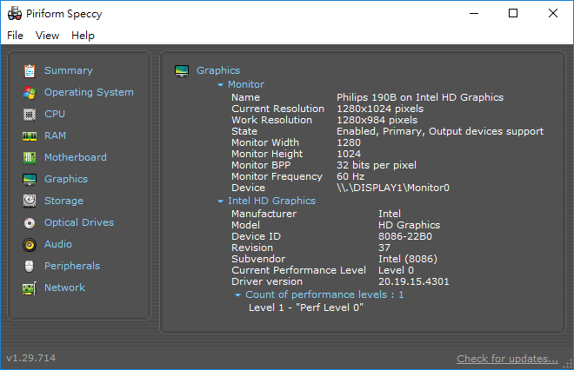Collapse the Monitor section arrow
574x370 pixels.
coord(221,85)
